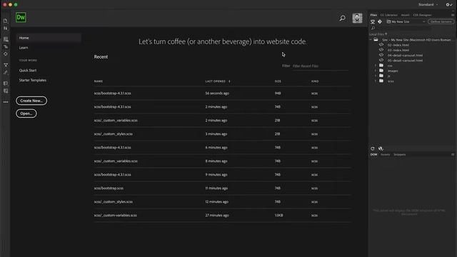Expand the scss folder arrow

click(376, 81)
